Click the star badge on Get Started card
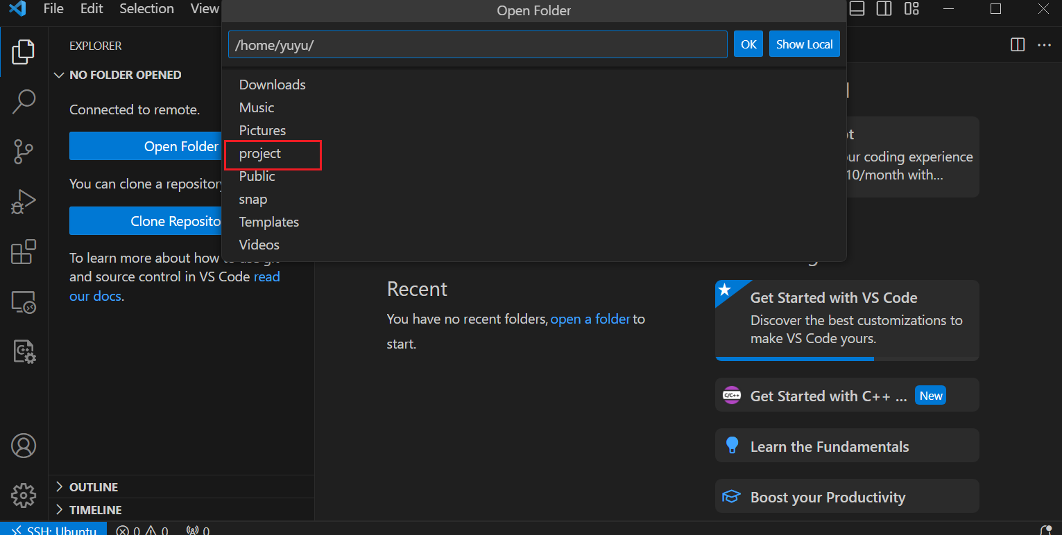Viewport: 1062px width, 535px height. coord(725,290)
